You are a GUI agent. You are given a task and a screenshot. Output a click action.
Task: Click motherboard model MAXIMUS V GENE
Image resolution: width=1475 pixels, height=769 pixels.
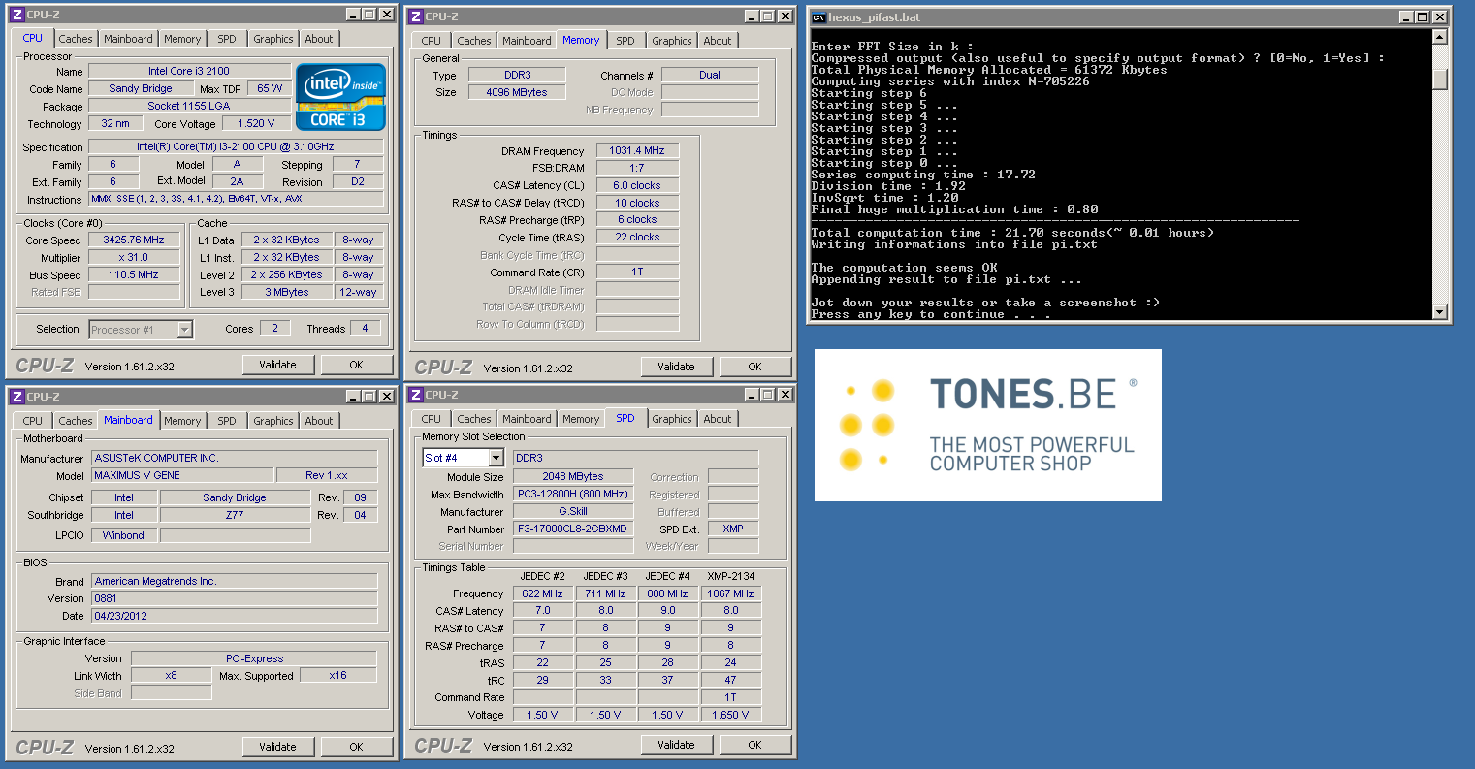point(181,475)
